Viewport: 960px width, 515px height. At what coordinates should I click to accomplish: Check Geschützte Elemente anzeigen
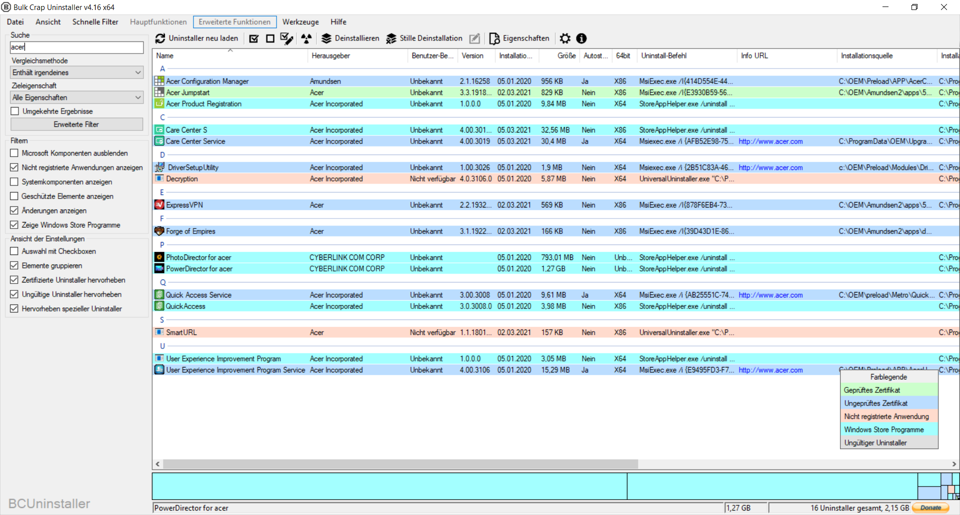tap(14, 196)
